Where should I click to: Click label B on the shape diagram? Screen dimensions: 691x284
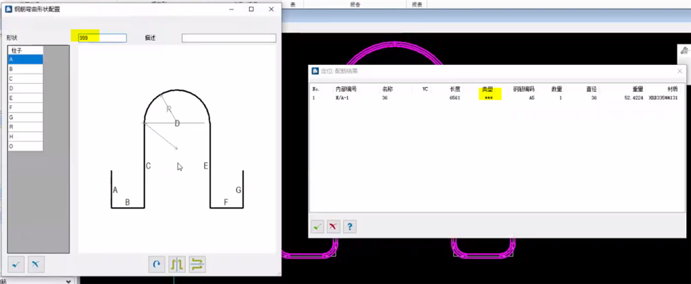coord(127,202)
